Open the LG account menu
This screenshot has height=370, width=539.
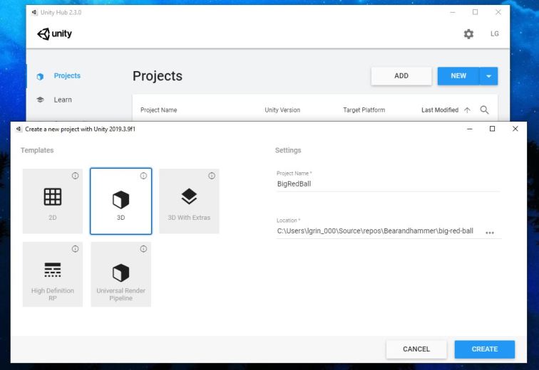click(x=494, y=34)
